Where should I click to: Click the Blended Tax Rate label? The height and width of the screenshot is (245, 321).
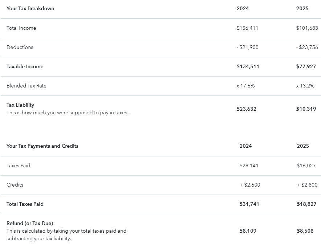26,86
